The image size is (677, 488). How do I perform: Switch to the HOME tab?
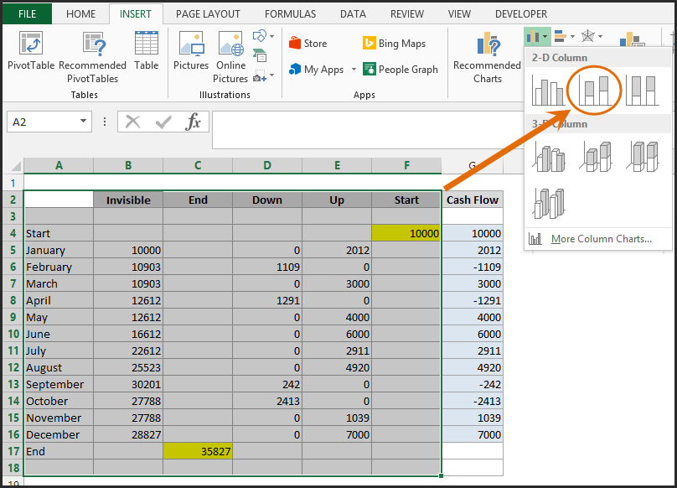tap(80, 13)
